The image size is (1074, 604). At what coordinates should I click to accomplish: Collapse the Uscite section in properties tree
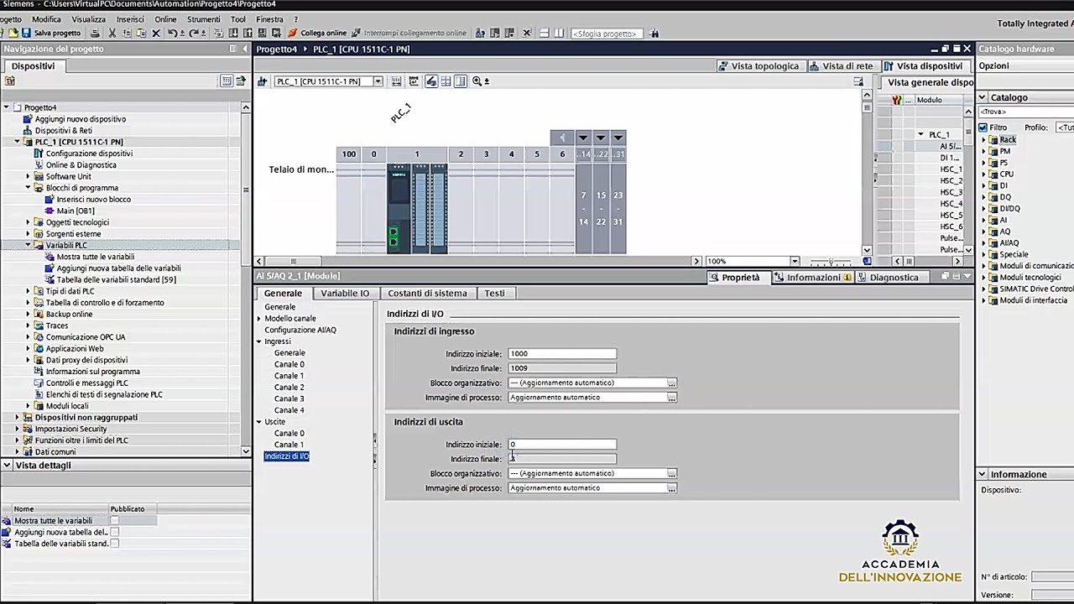tap(259, 422)
